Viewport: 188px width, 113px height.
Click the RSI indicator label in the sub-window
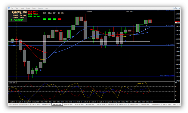click(13, 83)
